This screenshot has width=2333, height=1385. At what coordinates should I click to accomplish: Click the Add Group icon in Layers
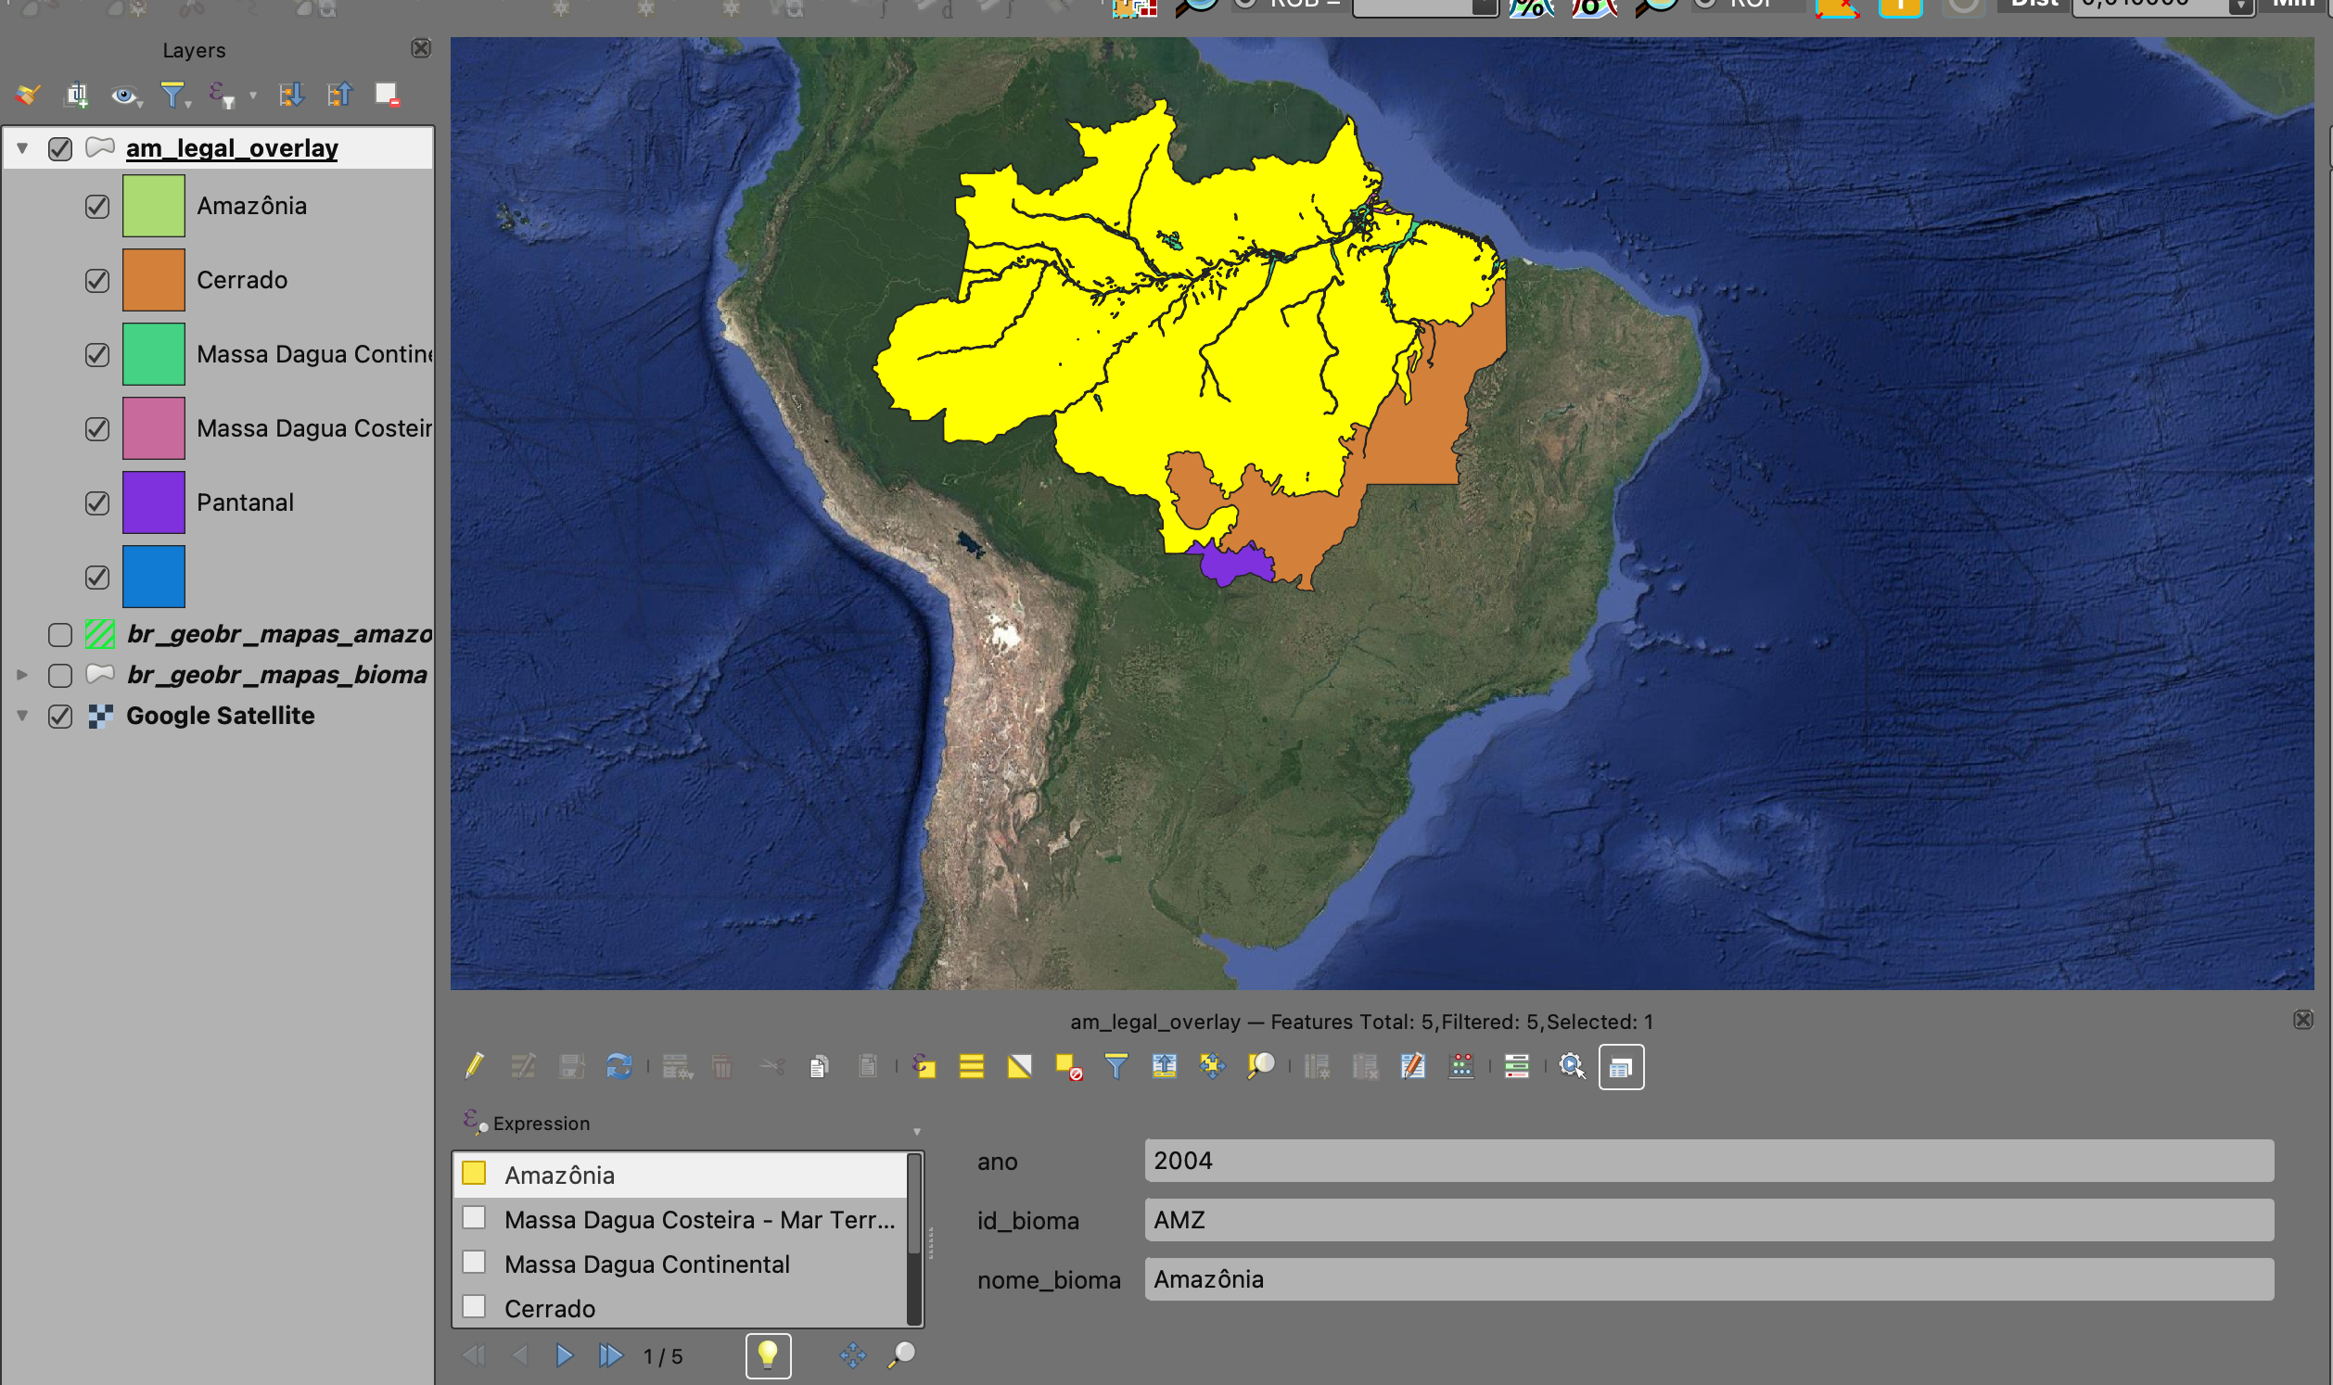point(77,95)
